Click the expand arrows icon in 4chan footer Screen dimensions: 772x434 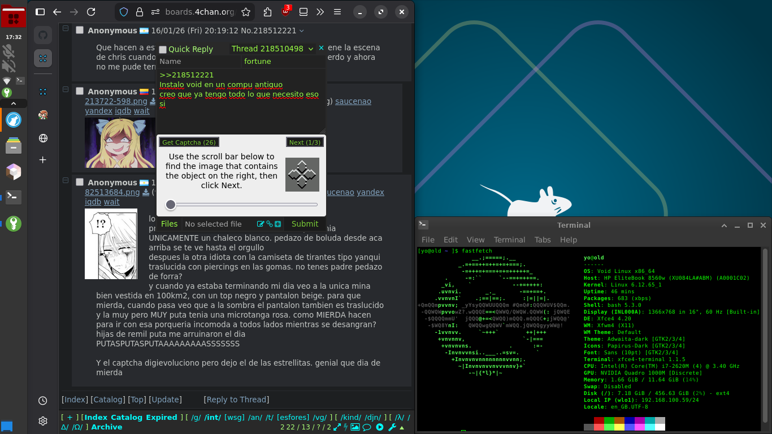point(337,427)
